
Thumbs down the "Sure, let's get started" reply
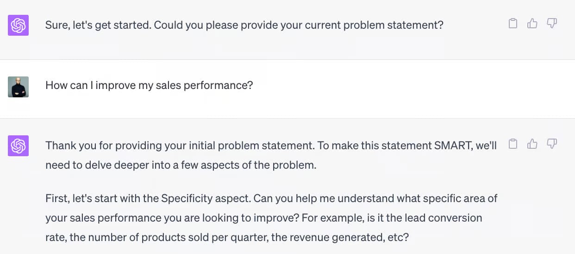tap(551, 24)
